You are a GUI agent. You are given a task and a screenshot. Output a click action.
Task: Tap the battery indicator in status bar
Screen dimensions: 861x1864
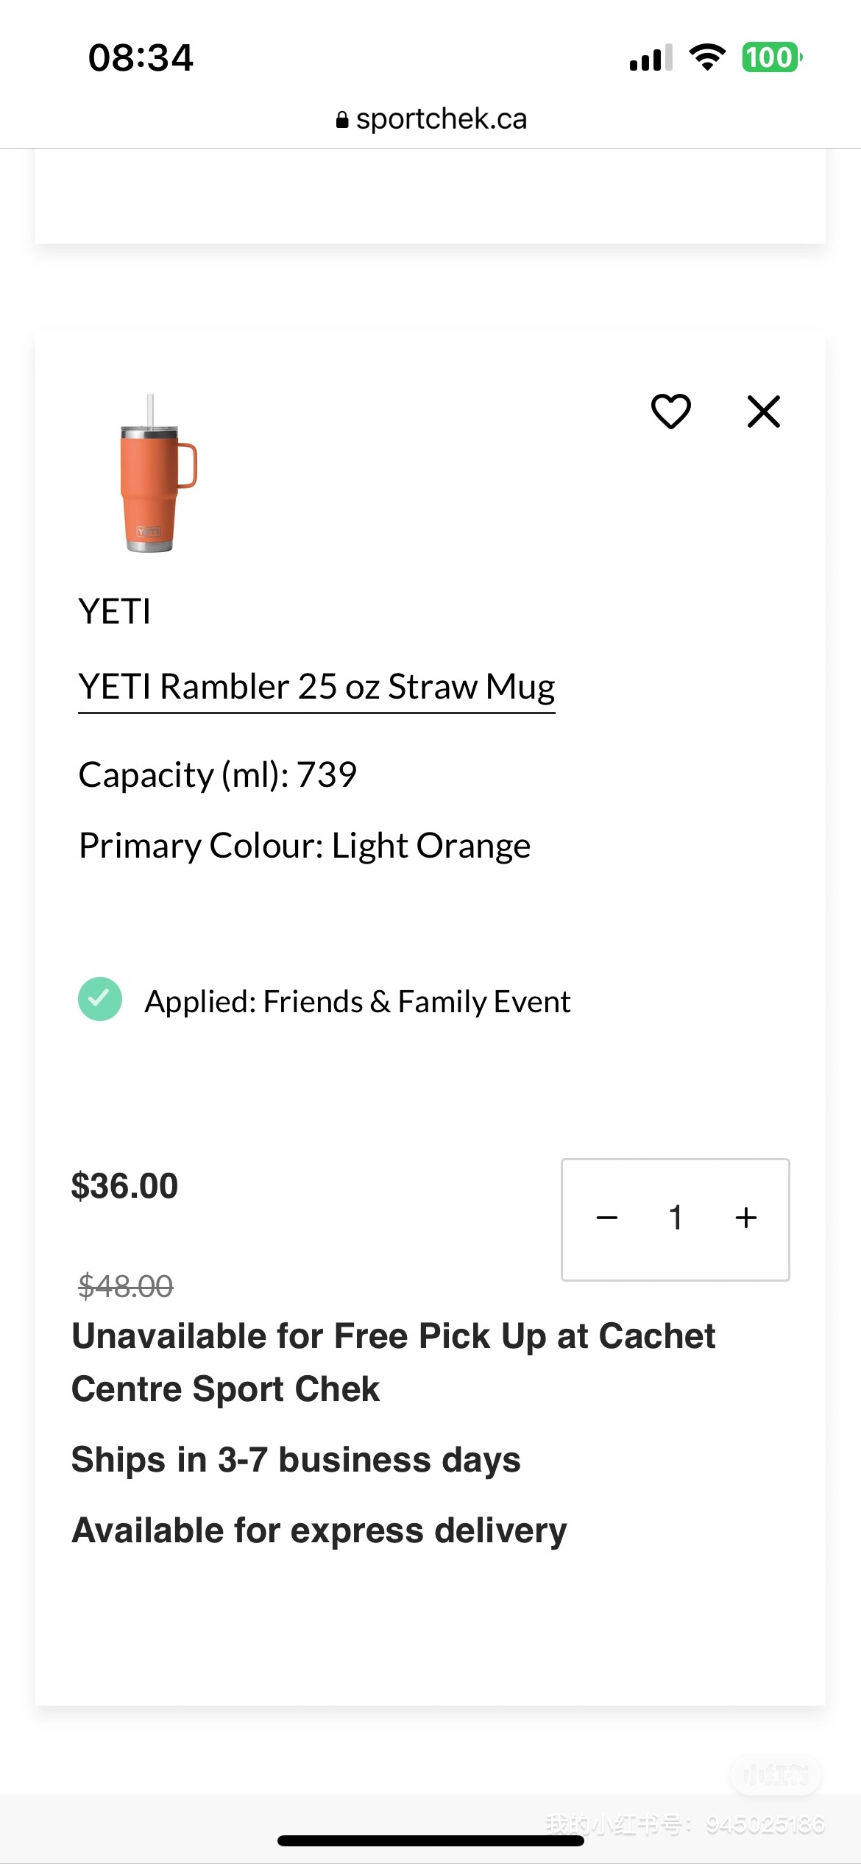click(x=771, y=57)
